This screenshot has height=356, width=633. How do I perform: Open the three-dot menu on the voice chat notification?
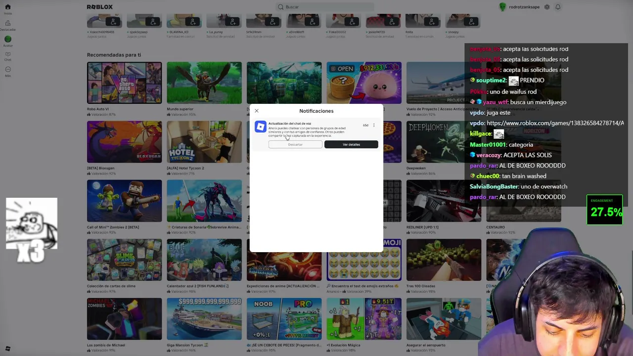tap(374, 125)
